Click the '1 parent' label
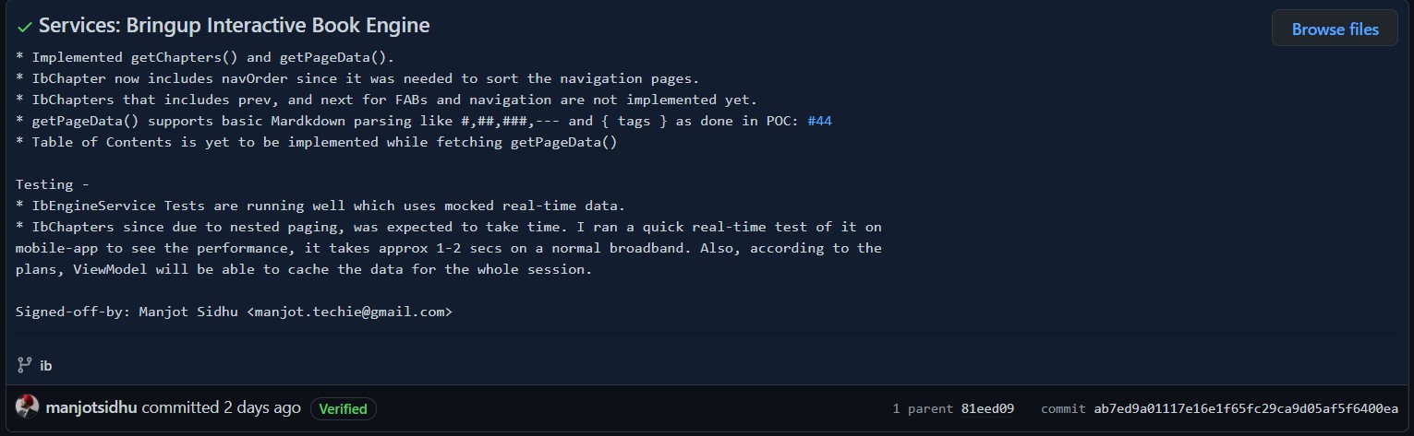 tap(924, 408)
